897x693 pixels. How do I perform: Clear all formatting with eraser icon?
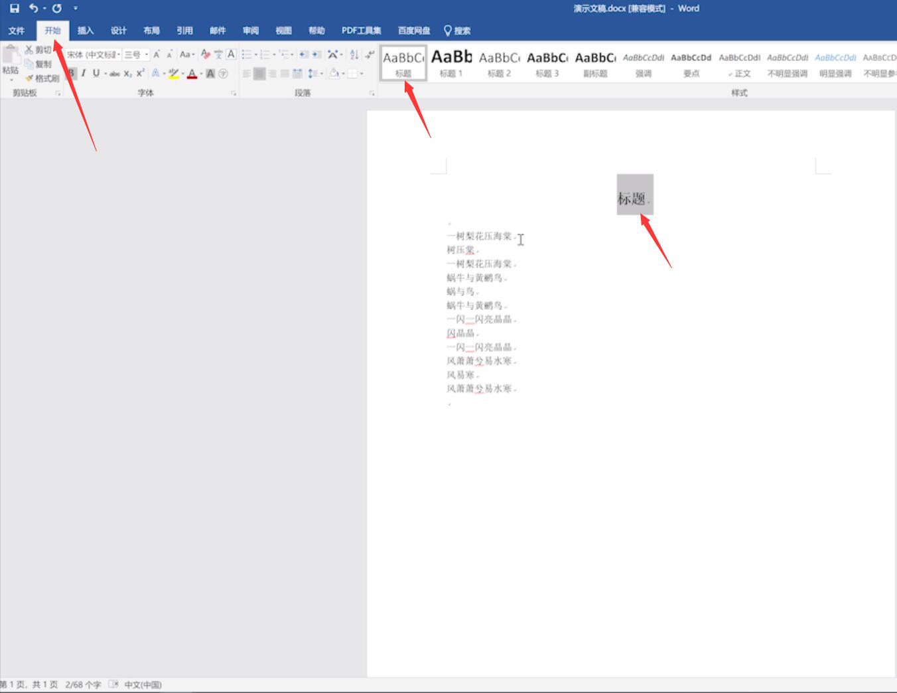pyautogui.click(x=206, y=54)
